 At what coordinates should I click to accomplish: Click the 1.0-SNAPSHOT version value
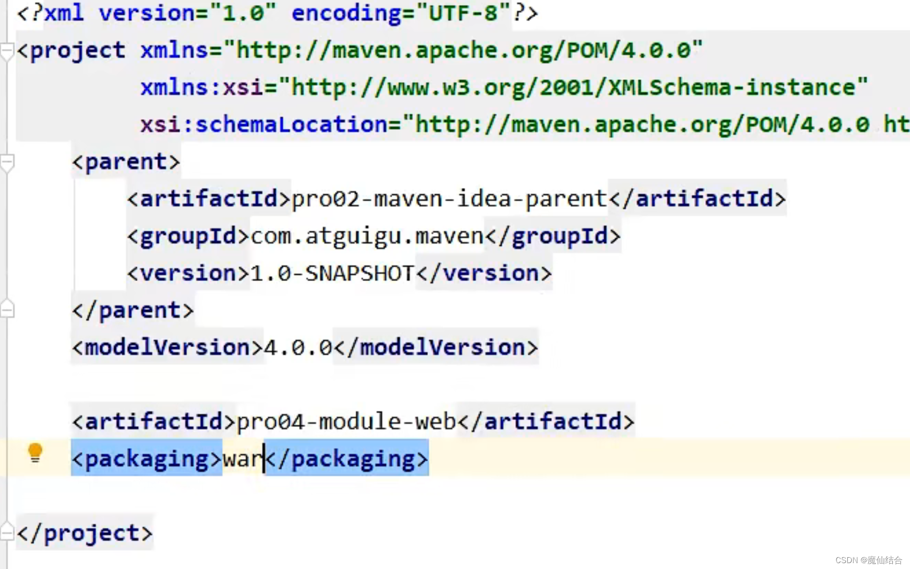coord(333,273)
